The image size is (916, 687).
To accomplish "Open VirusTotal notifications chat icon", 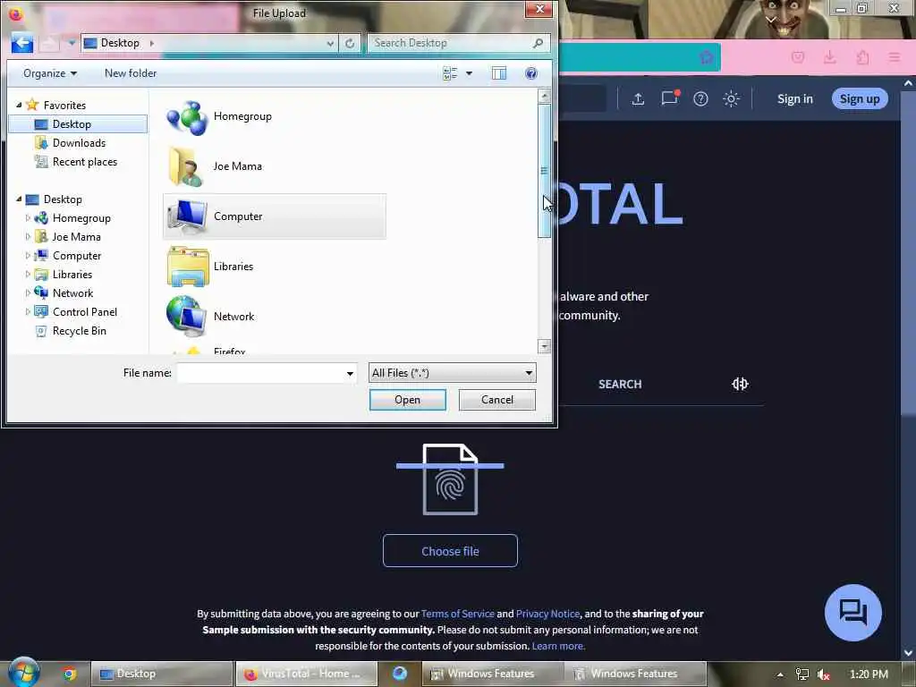I will (x=669, y=98).
